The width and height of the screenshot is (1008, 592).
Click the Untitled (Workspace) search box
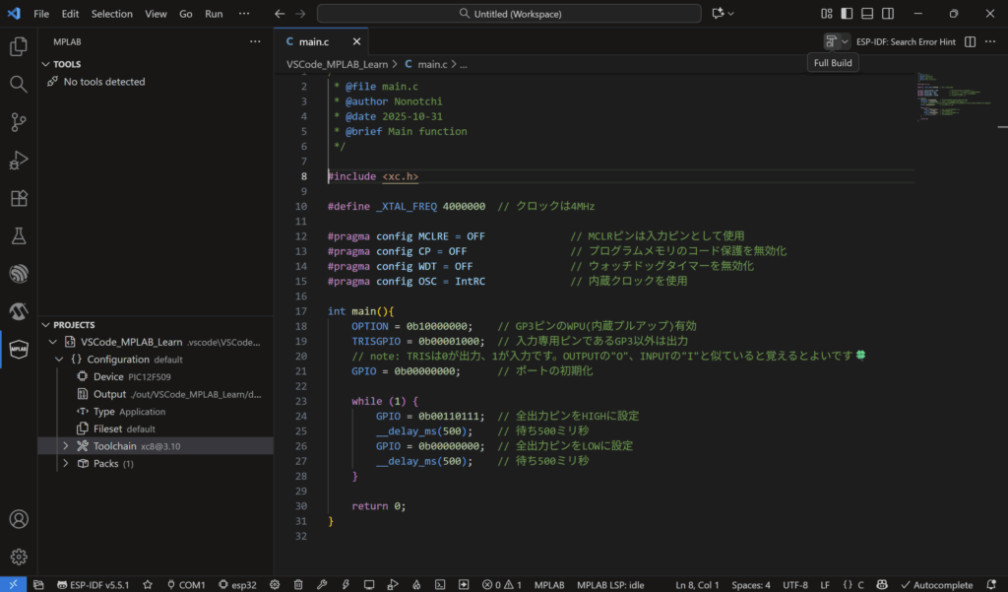509,14
